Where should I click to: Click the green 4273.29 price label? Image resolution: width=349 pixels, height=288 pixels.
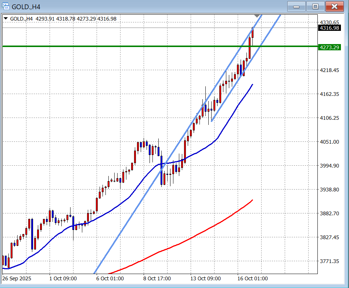[329, 47]
